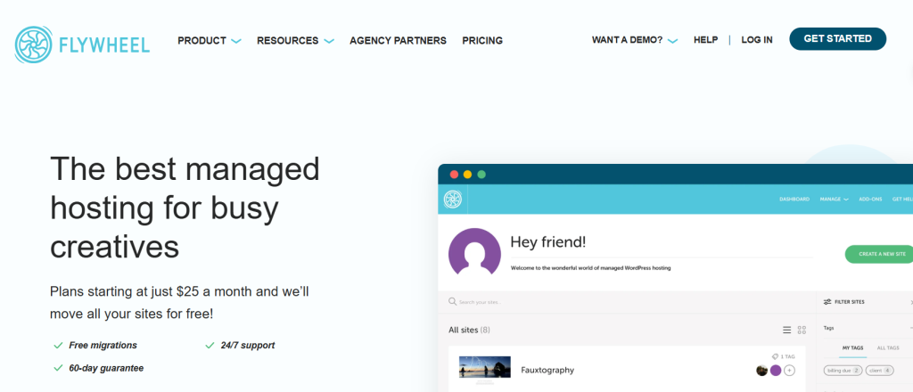Image resolution: width=913 pixels, height=392 pixels.
Task: Click the Flywheel icon in dashboard preview
Action: [x=452, y=199]
